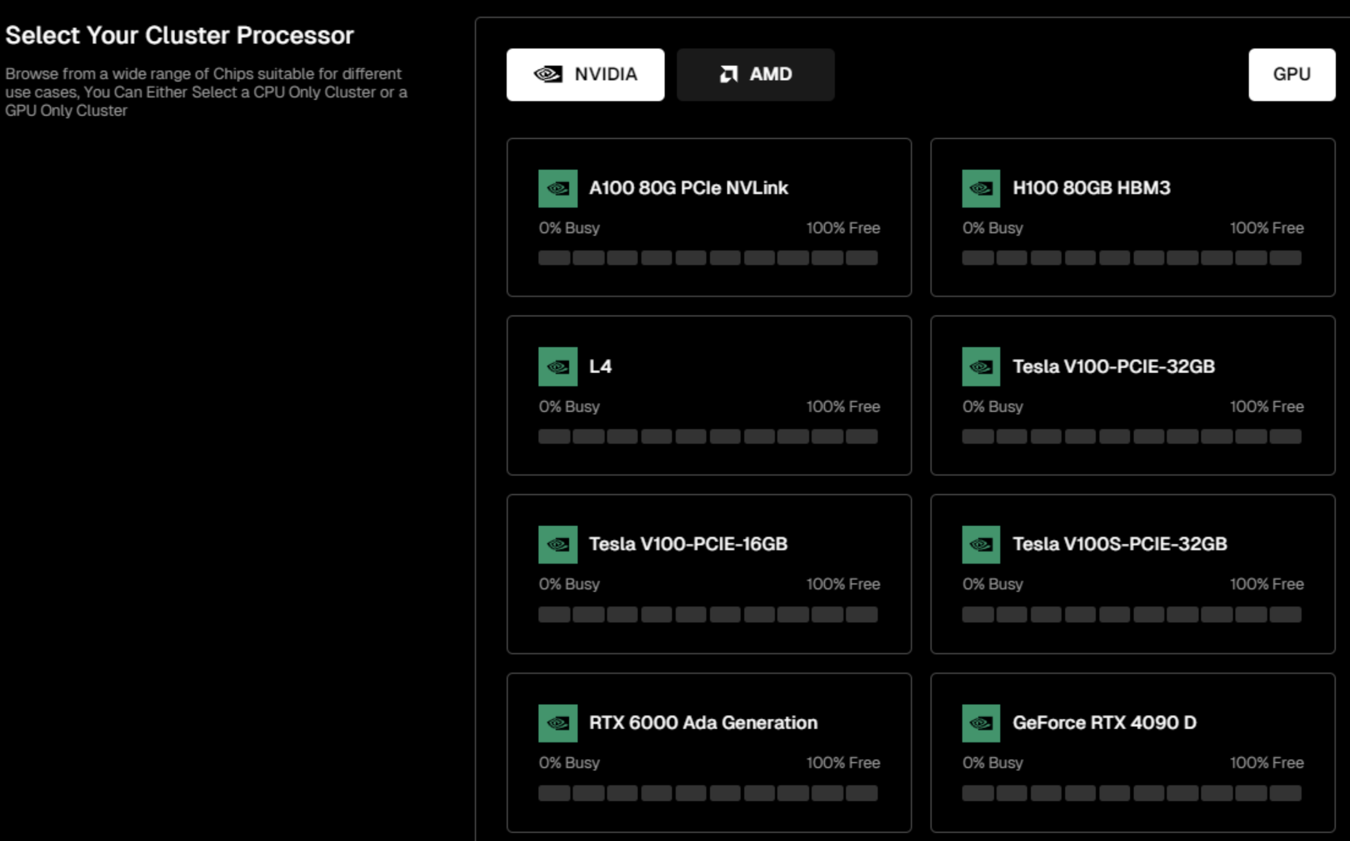Click the Tesla V100-PCIE-16GB chip icon
1350x841 pixels.
click(x=558, y=544)
